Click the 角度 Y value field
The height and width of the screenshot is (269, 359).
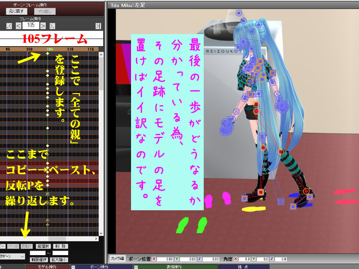(263, 259)
